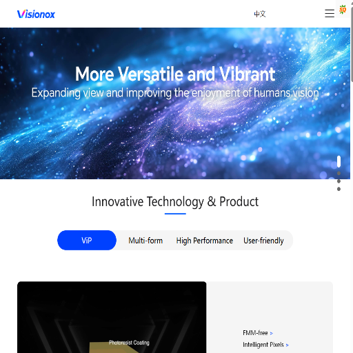Show the User-friendly tab
353x353 pixels.
263,241
